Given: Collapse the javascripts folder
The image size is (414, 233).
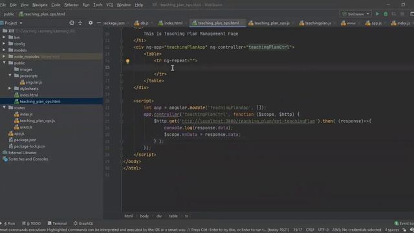Looking at the screenshot, I should 10,76.
